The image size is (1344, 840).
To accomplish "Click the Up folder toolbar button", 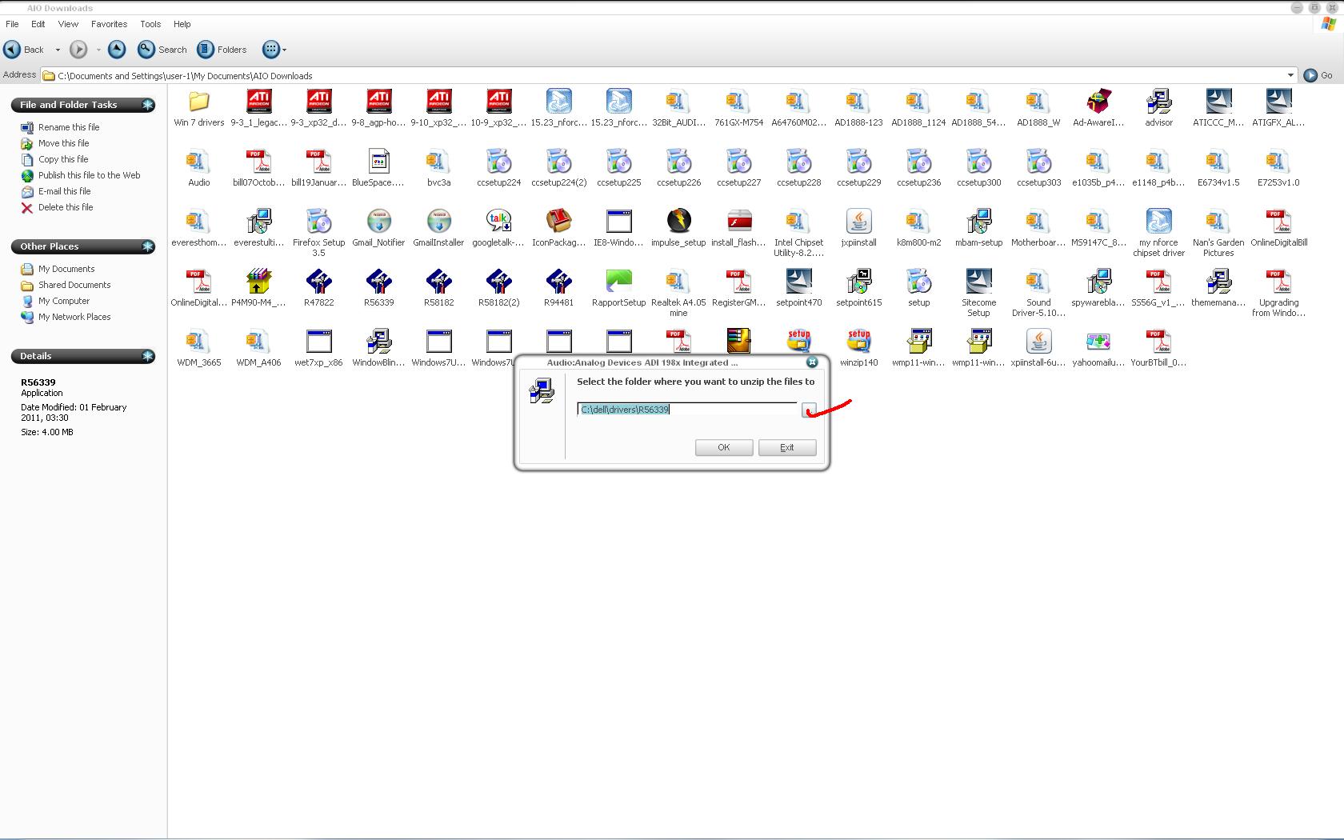I will [117, 50].
